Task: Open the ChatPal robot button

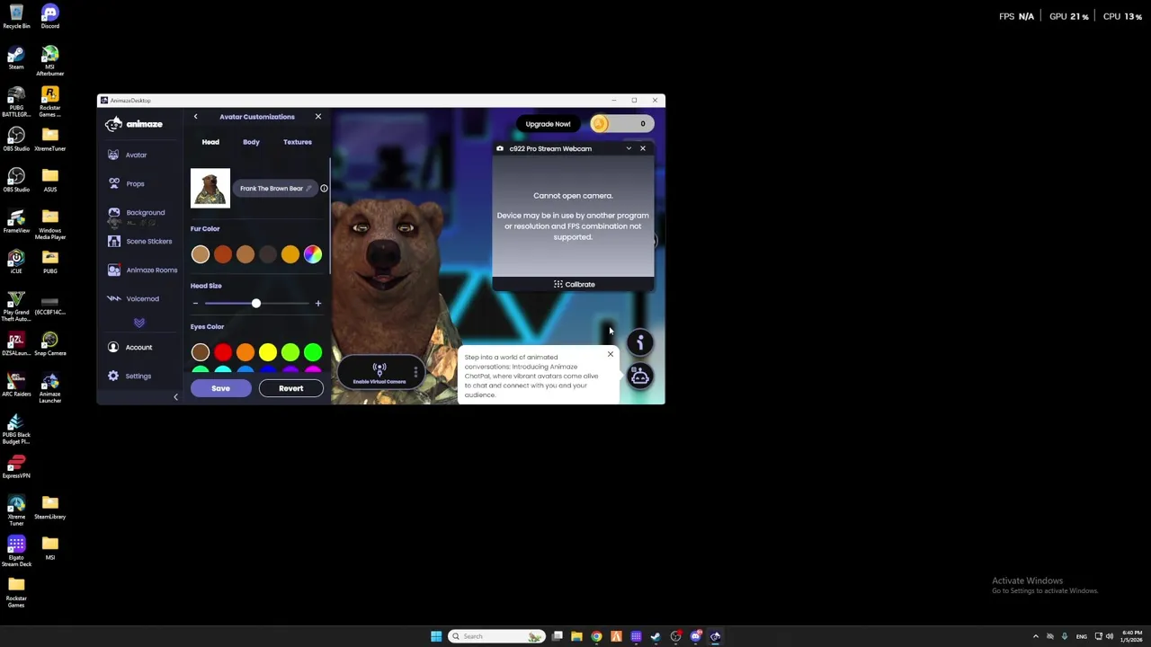Action: pos(639,377)
